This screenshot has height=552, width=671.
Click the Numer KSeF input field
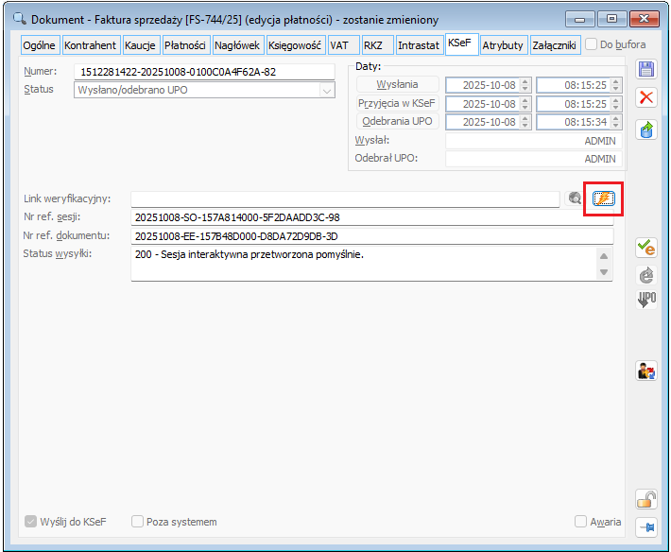point(204,72)
